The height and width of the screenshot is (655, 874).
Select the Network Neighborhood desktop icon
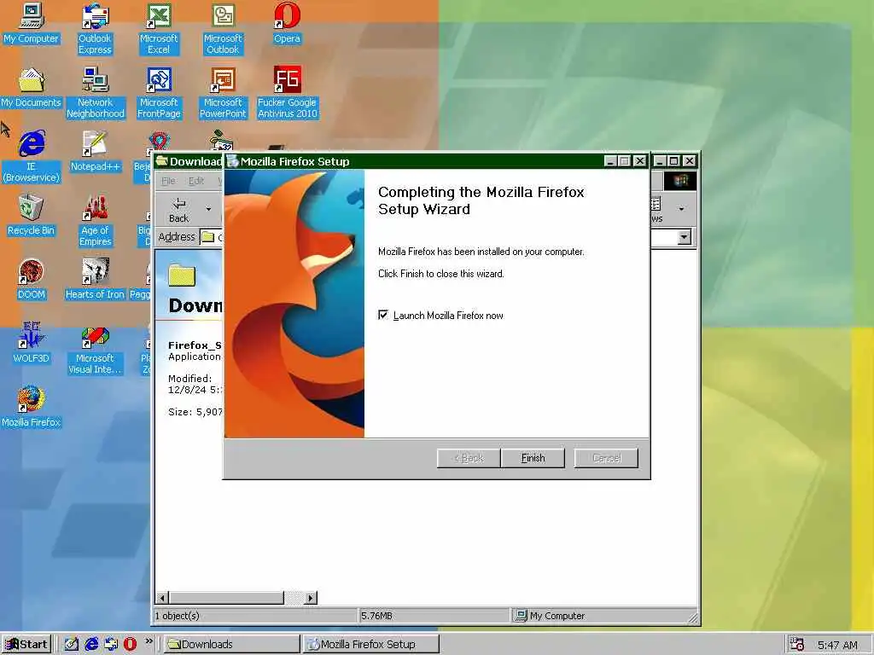[96, 93]
